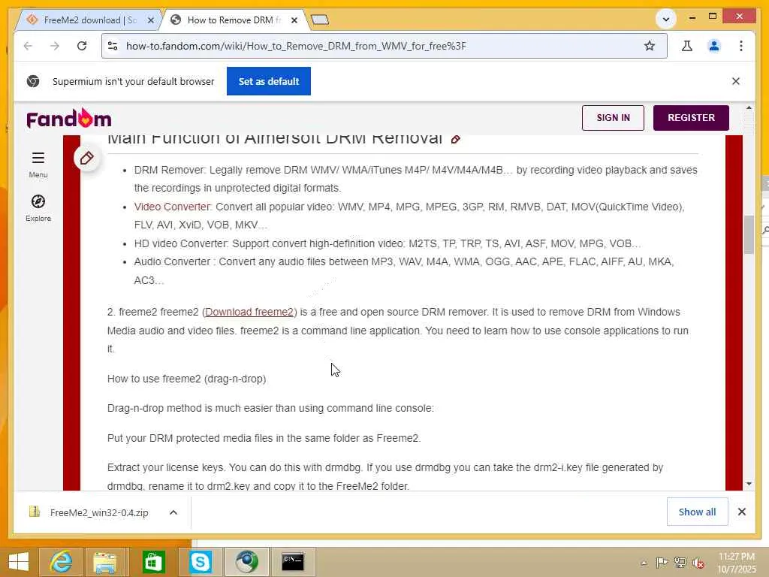Click the 'Drag-n-drop method is much easier' line
This screenshot has width=769, height=577.
coord(270,408)
